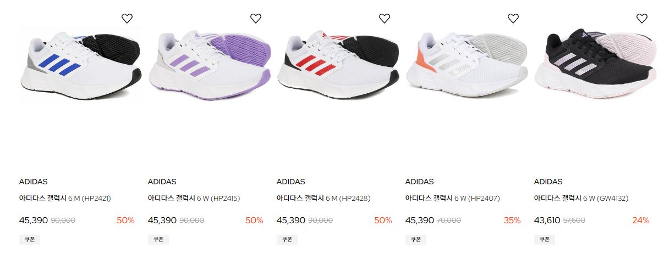Click the 43,610 price of GW4132
The height and width of the screenshot is (260, 664).
coord(547,221)
